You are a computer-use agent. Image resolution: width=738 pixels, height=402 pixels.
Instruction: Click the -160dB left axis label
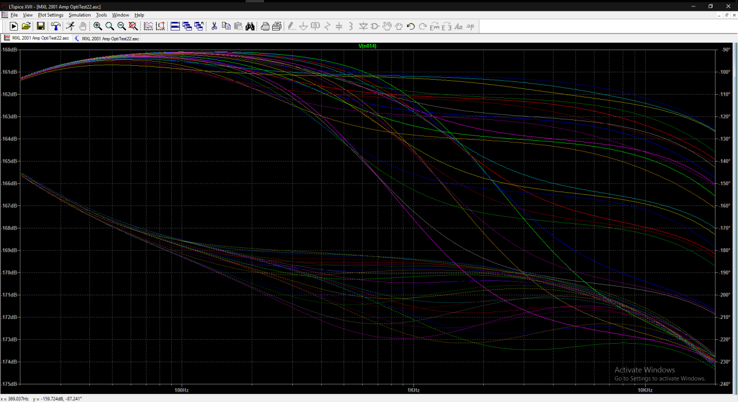[9, 50]
